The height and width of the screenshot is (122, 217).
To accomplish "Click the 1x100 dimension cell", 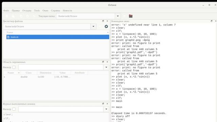I will [41, 77].
